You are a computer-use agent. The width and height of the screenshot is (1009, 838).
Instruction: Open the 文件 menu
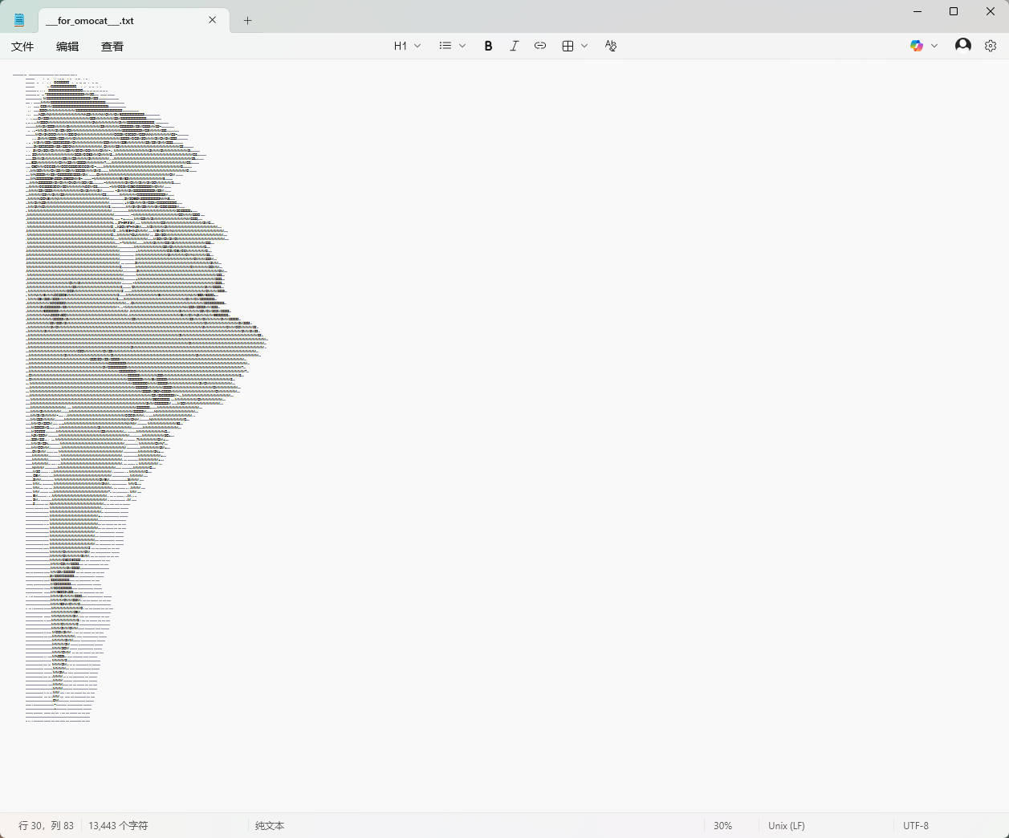(x=22, y=47)
